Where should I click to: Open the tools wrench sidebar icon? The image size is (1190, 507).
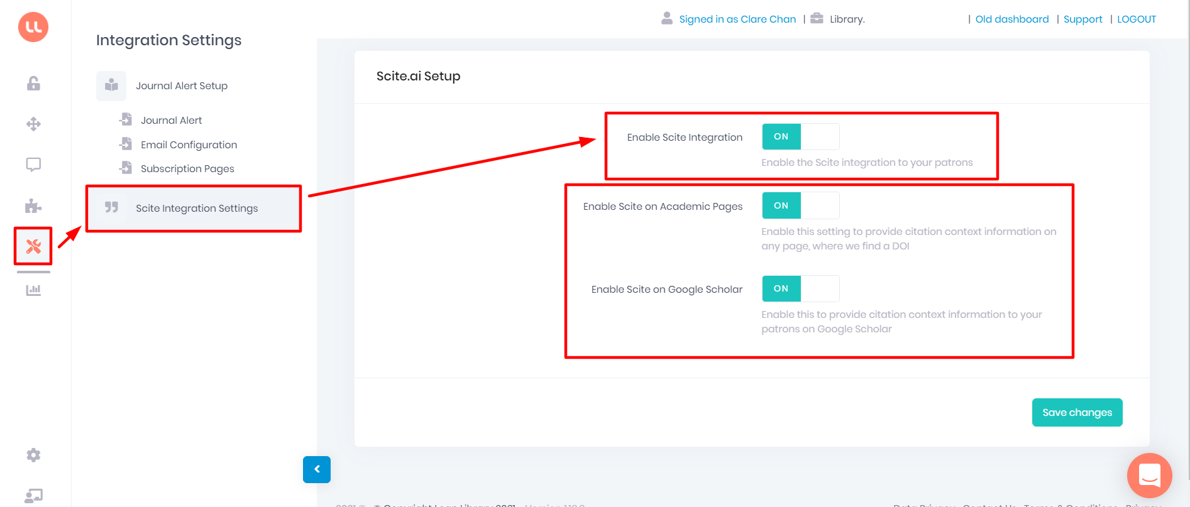pos(33,246)
